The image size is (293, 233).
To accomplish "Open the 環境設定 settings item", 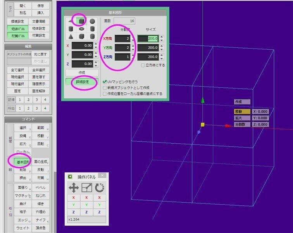I will 18,21.
